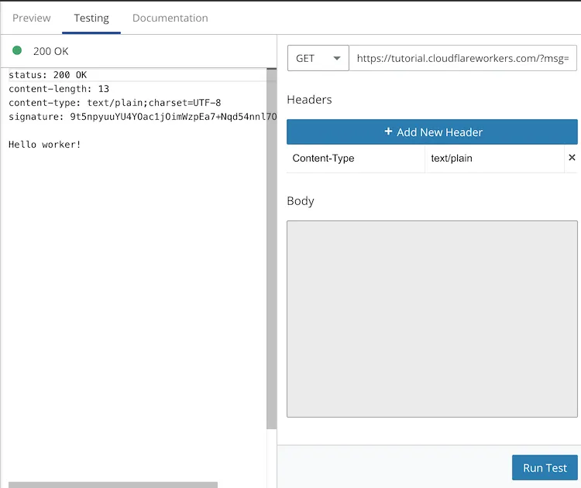
Task: Select the Testing tab
Action: click(x=91, y=18)
